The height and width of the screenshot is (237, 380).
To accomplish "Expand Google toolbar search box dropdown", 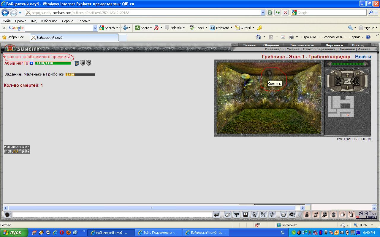I will pos(95,28).
